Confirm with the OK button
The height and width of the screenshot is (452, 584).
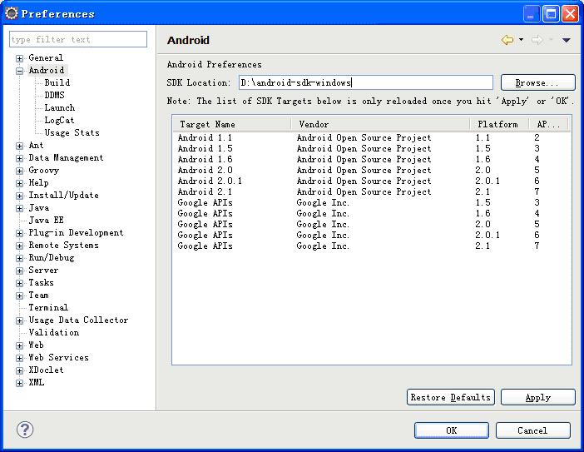pyautogui.click(x=451, y=430)
